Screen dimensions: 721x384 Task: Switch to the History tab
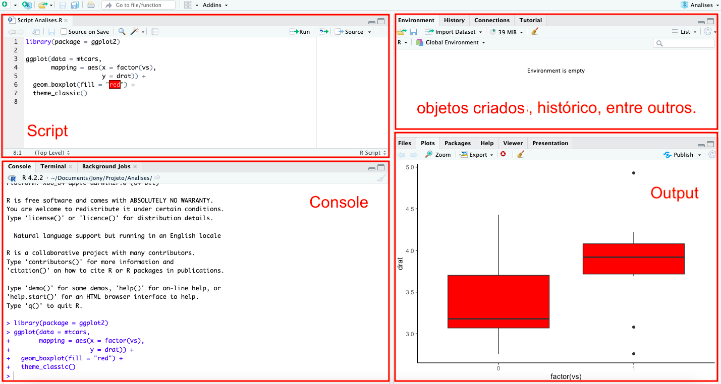click(x=454, y=20)
